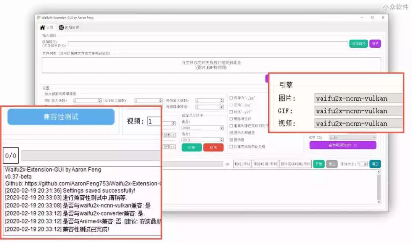Click the purple 查询可用的GPU ID button

coord(343,145)
